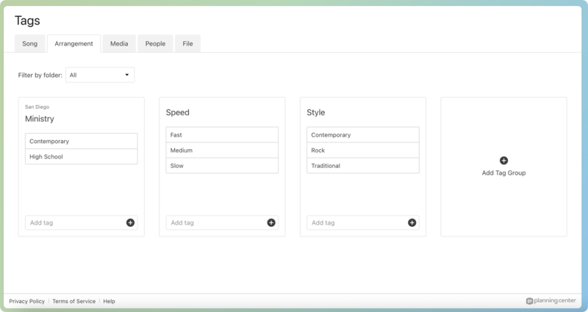Click plus icon in Ministry Add tag field
Image resolution: width=588 pixels, height=312 pixels.
coord(130,222)
